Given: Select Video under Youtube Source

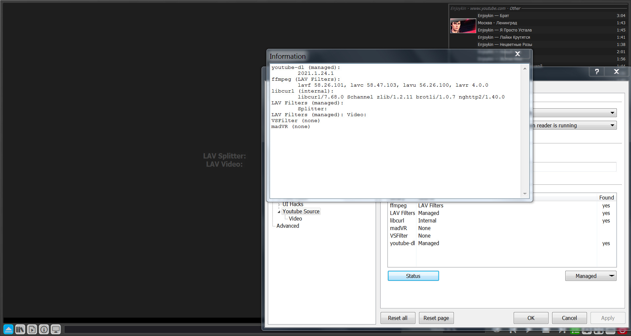Looking at the screenshot, I should click(x=295, y=219).
